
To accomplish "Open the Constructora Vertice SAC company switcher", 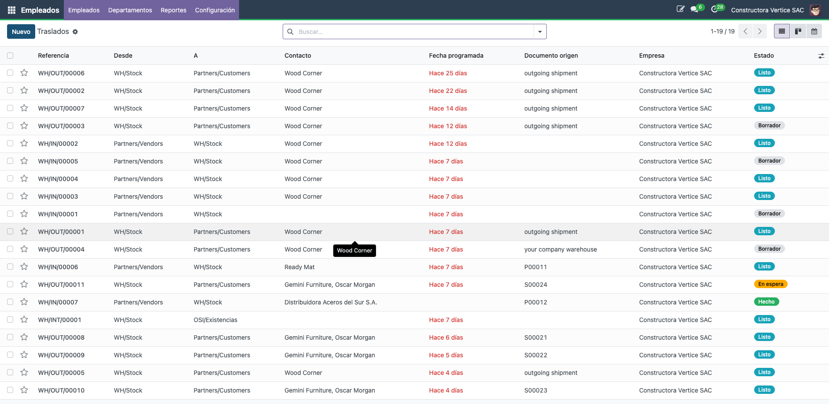I will click(767, 10).
